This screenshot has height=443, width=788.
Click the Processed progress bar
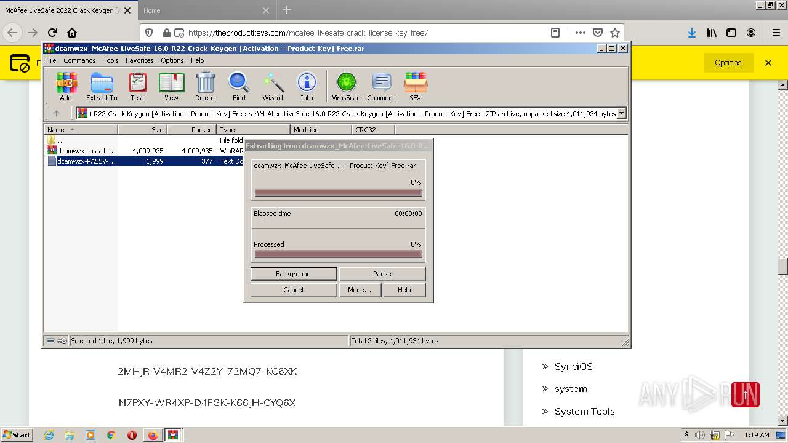click(339, 254)
